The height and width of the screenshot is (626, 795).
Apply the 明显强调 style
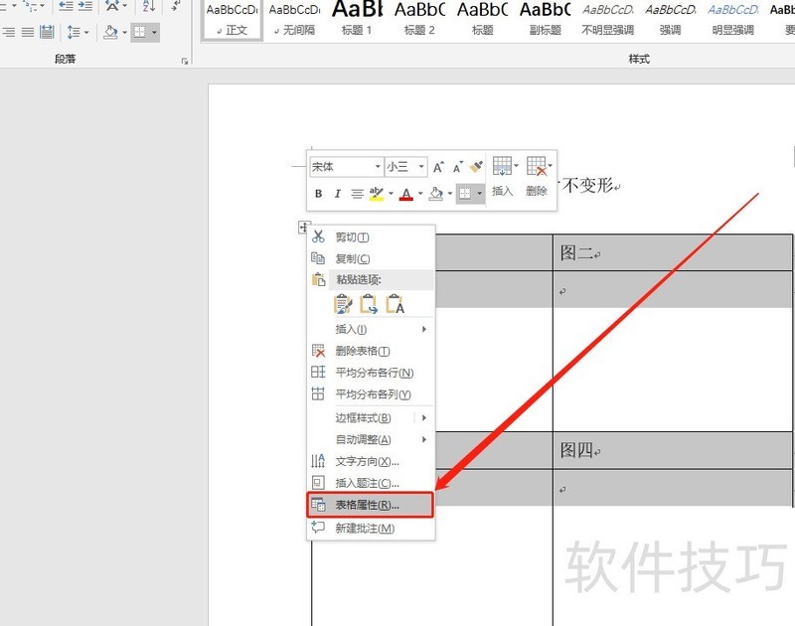tap(733, 20)
